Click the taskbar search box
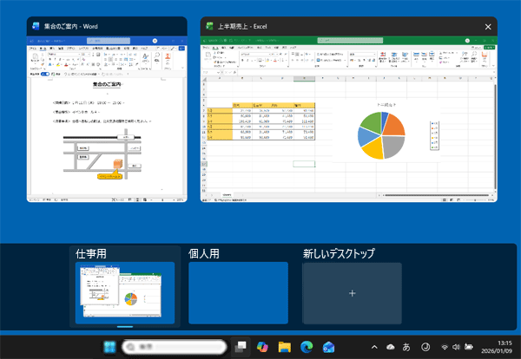Screen dimensions: 521x359 click(175, 347)
